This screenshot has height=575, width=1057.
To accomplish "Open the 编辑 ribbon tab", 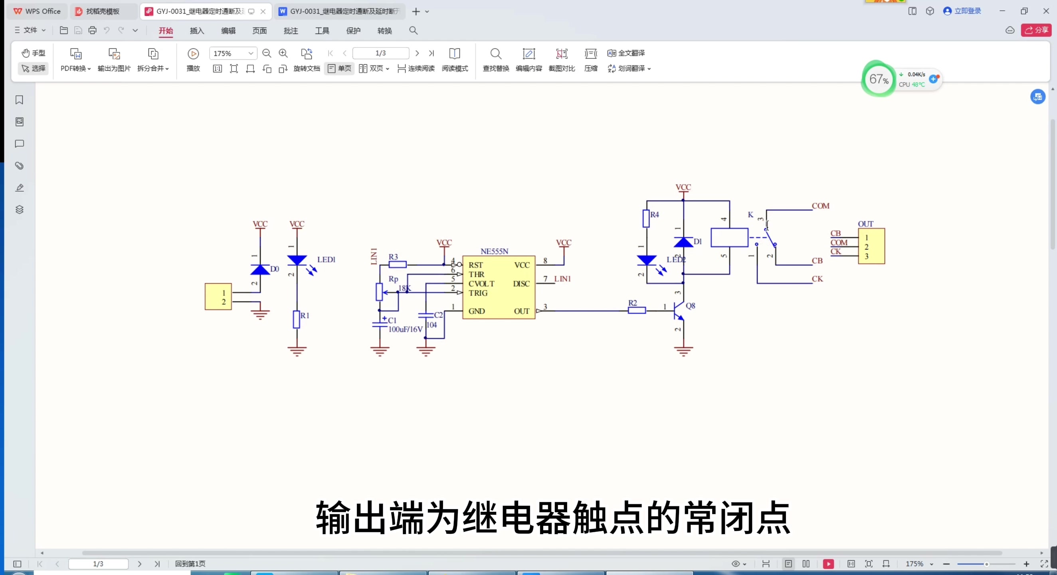I will (x=228, y=31).
